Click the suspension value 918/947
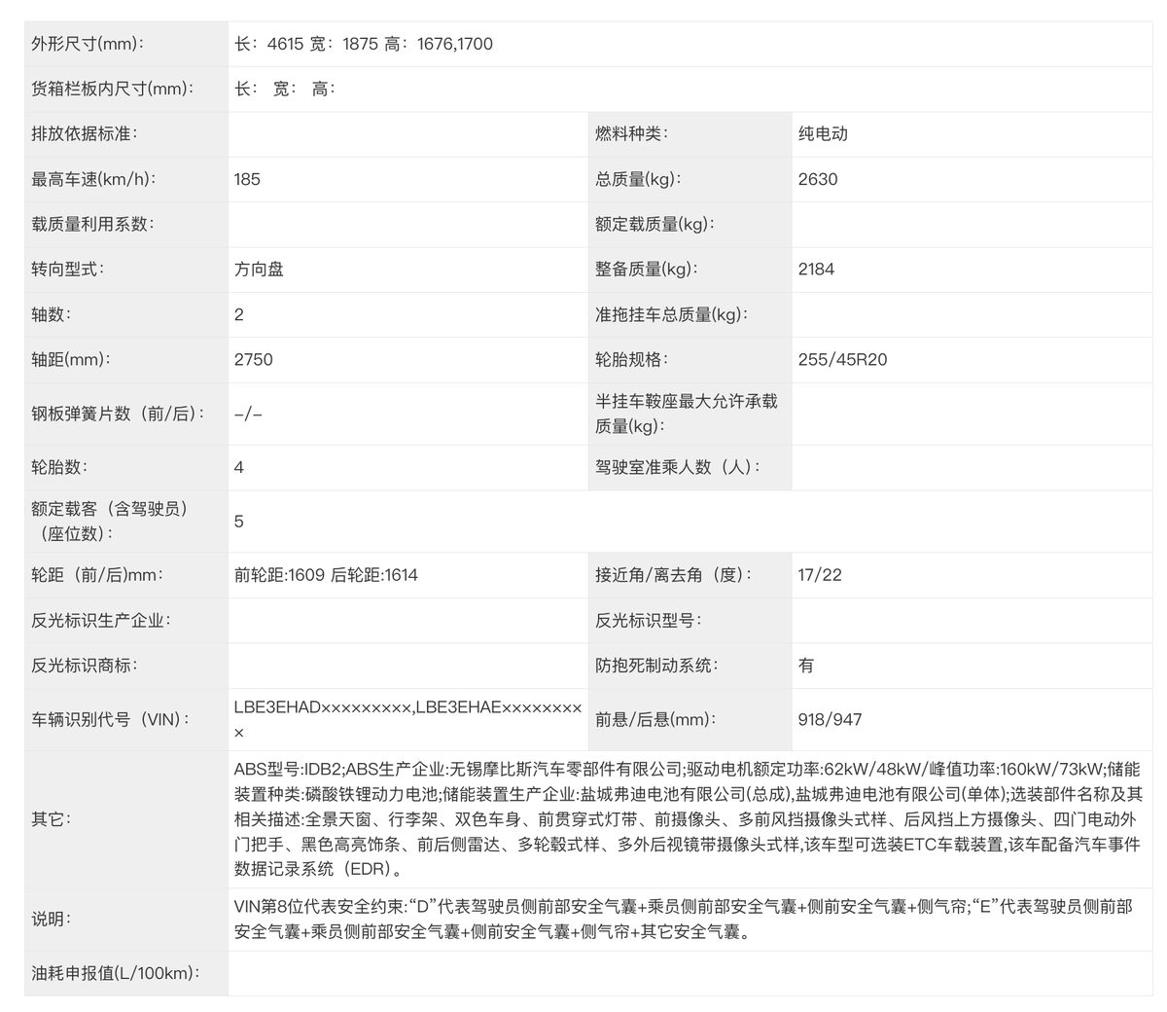1167x1012 pixels. coord(827,720)
